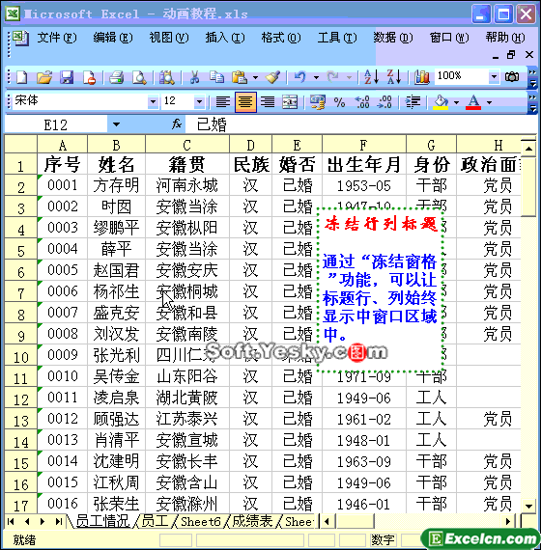Click the fx insert function button

pyautogui.click(x=177, y=124)
